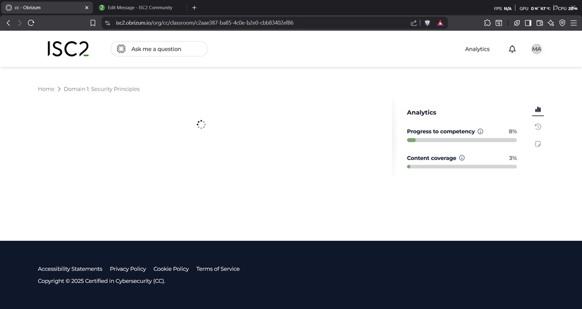
Task: Open Cookie Policy link
Action: click(171, 269)
